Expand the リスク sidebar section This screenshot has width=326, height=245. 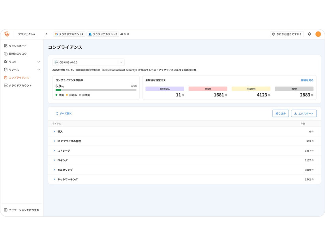(x=38, y=62)
